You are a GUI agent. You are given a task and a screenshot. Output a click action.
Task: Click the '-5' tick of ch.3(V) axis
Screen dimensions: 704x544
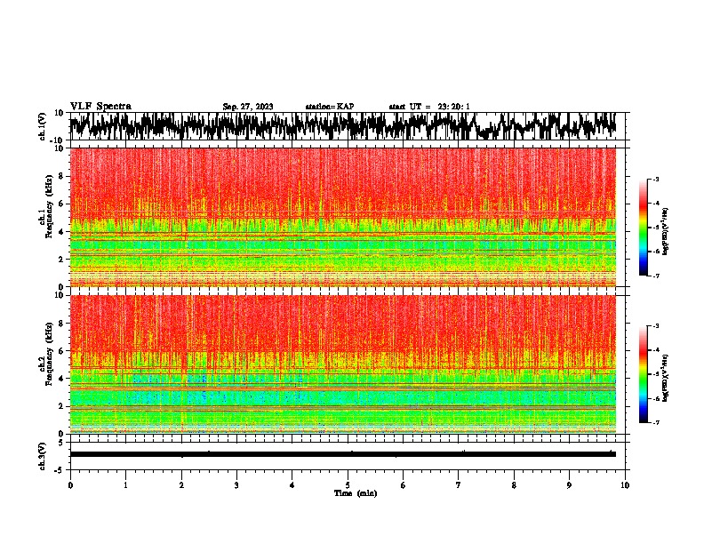(60, 470)
